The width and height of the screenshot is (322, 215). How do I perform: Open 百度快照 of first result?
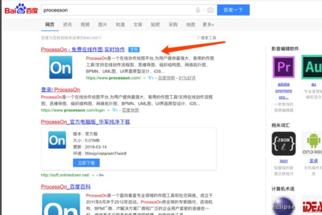166,78
